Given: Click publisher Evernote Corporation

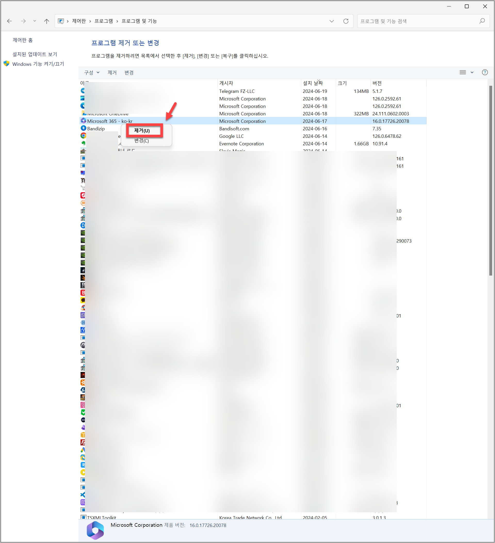Looking at the screenshot, I should 241,143.
